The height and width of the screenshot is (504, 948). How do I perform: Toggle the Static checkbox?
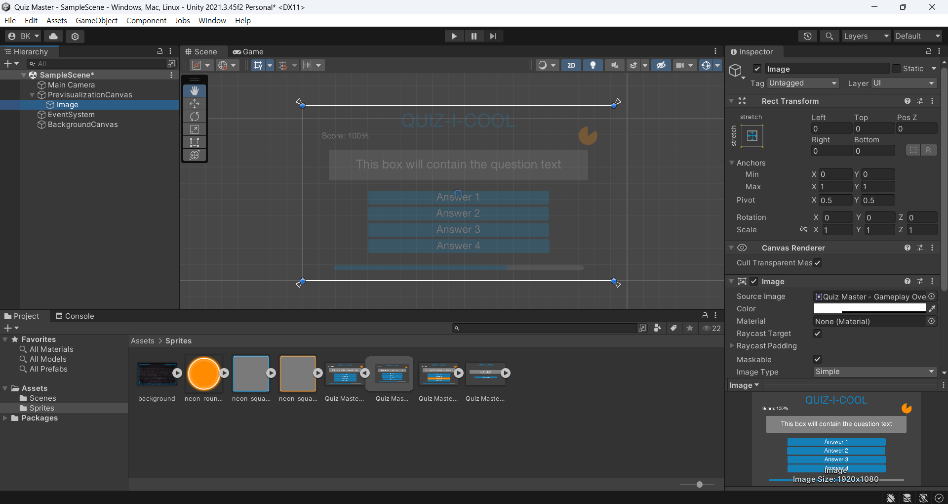point(897,69)
